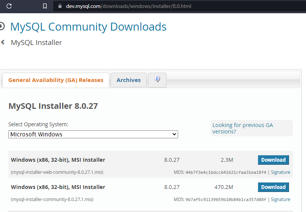Open Signature link for the web-community installer
Image resolution: width=306 pixels, height=212 pixels.
280,172
